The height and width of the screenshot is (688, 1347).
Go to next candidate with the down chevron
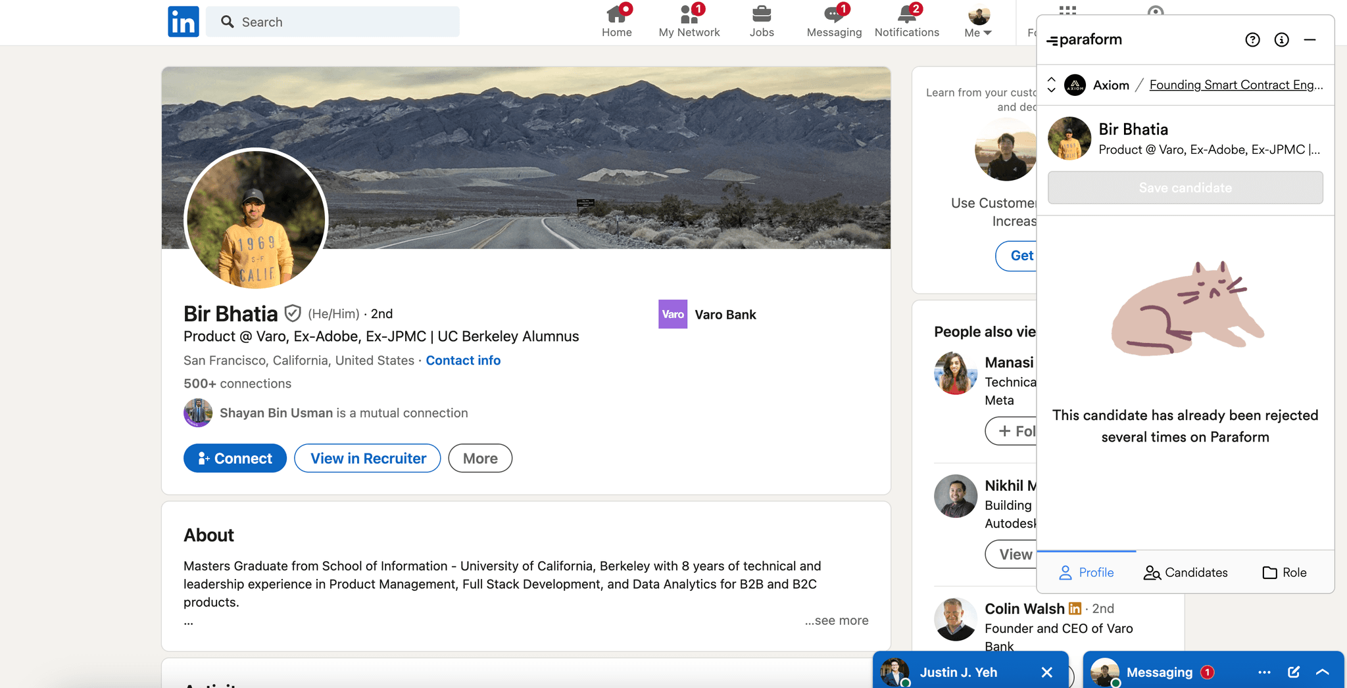[x=1050, y=89]
